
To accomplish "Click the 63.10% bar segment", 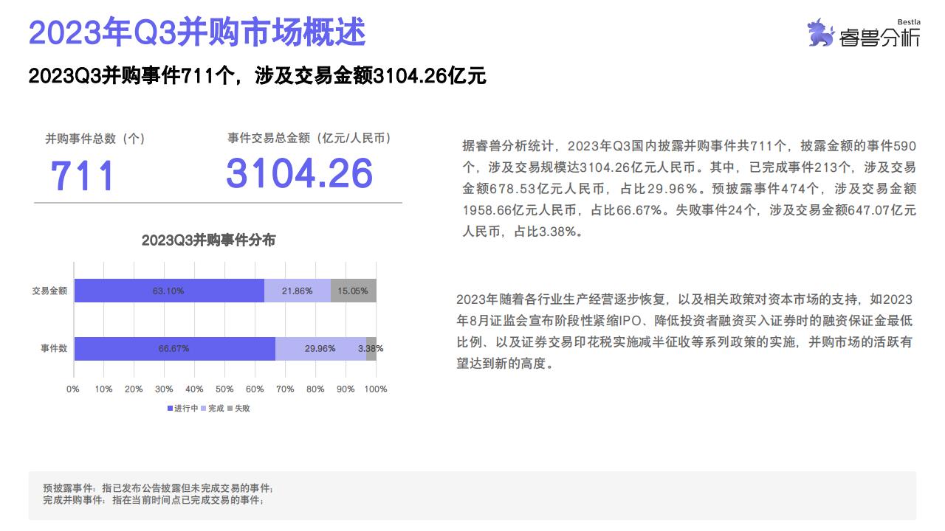I will click(169, 291).
